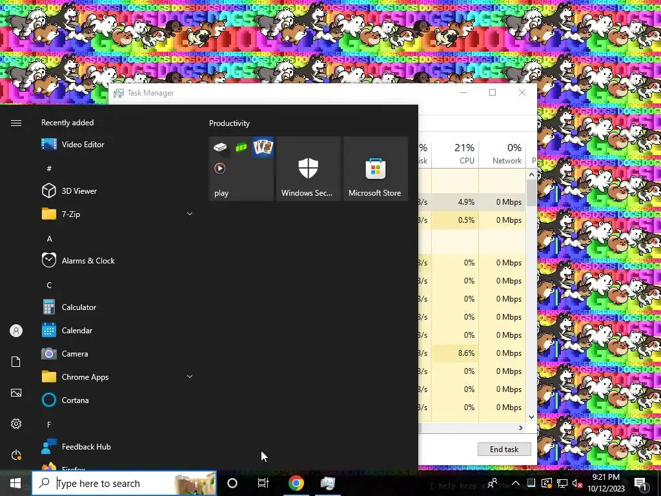
Task: Select the row showing 0.5% CPU
Action: pyautogui.click(x=472, y=220)
